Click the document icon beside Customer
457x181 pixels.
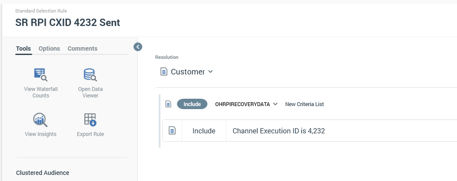pos(164,71)
